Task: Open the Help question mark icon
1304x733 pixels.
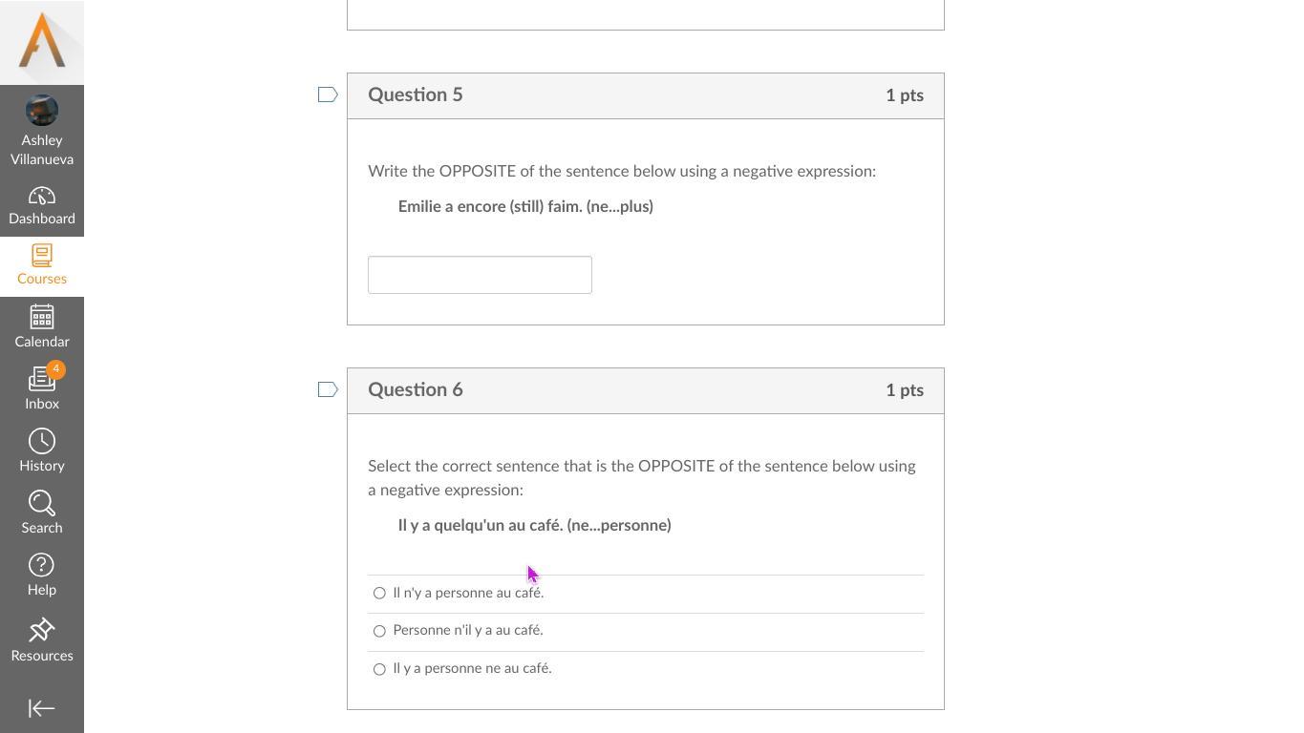Action: coord(42,565)
